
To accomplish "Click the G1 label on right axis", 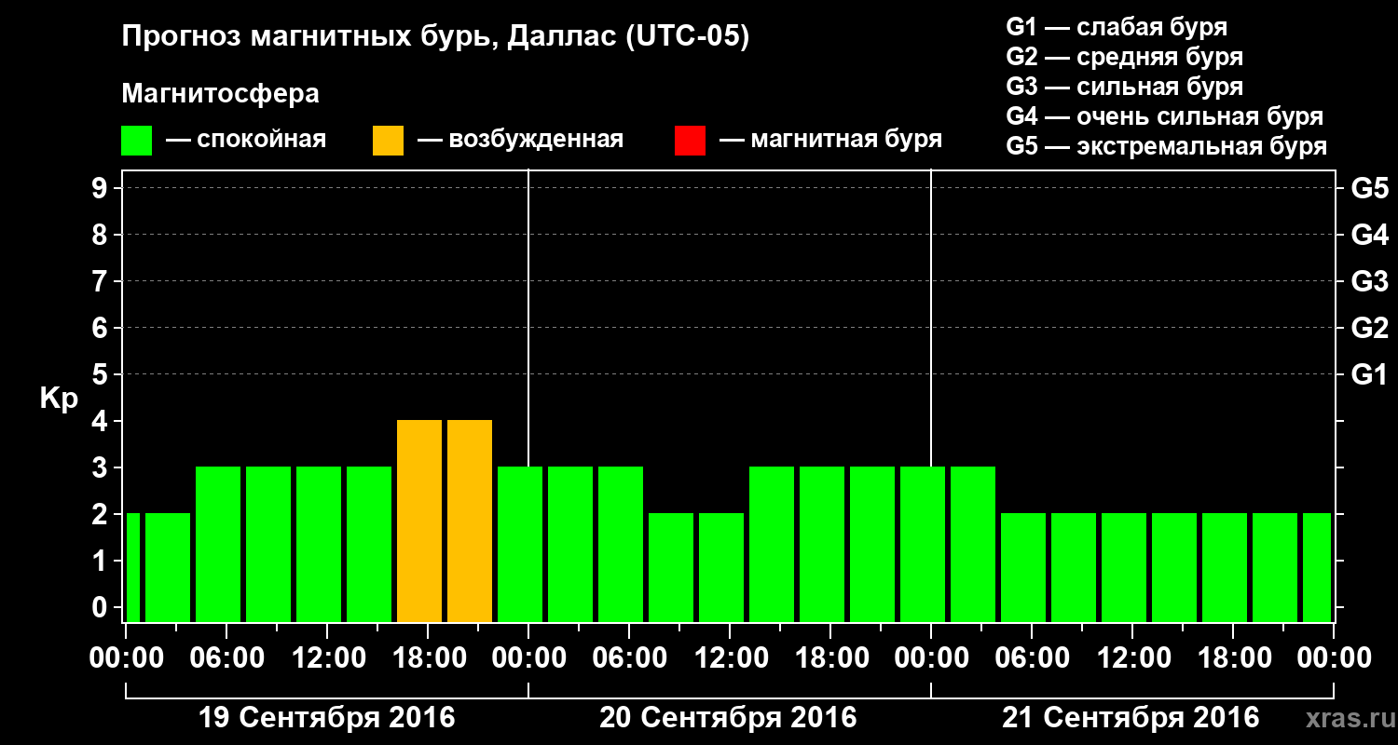I will [1369, 374].
